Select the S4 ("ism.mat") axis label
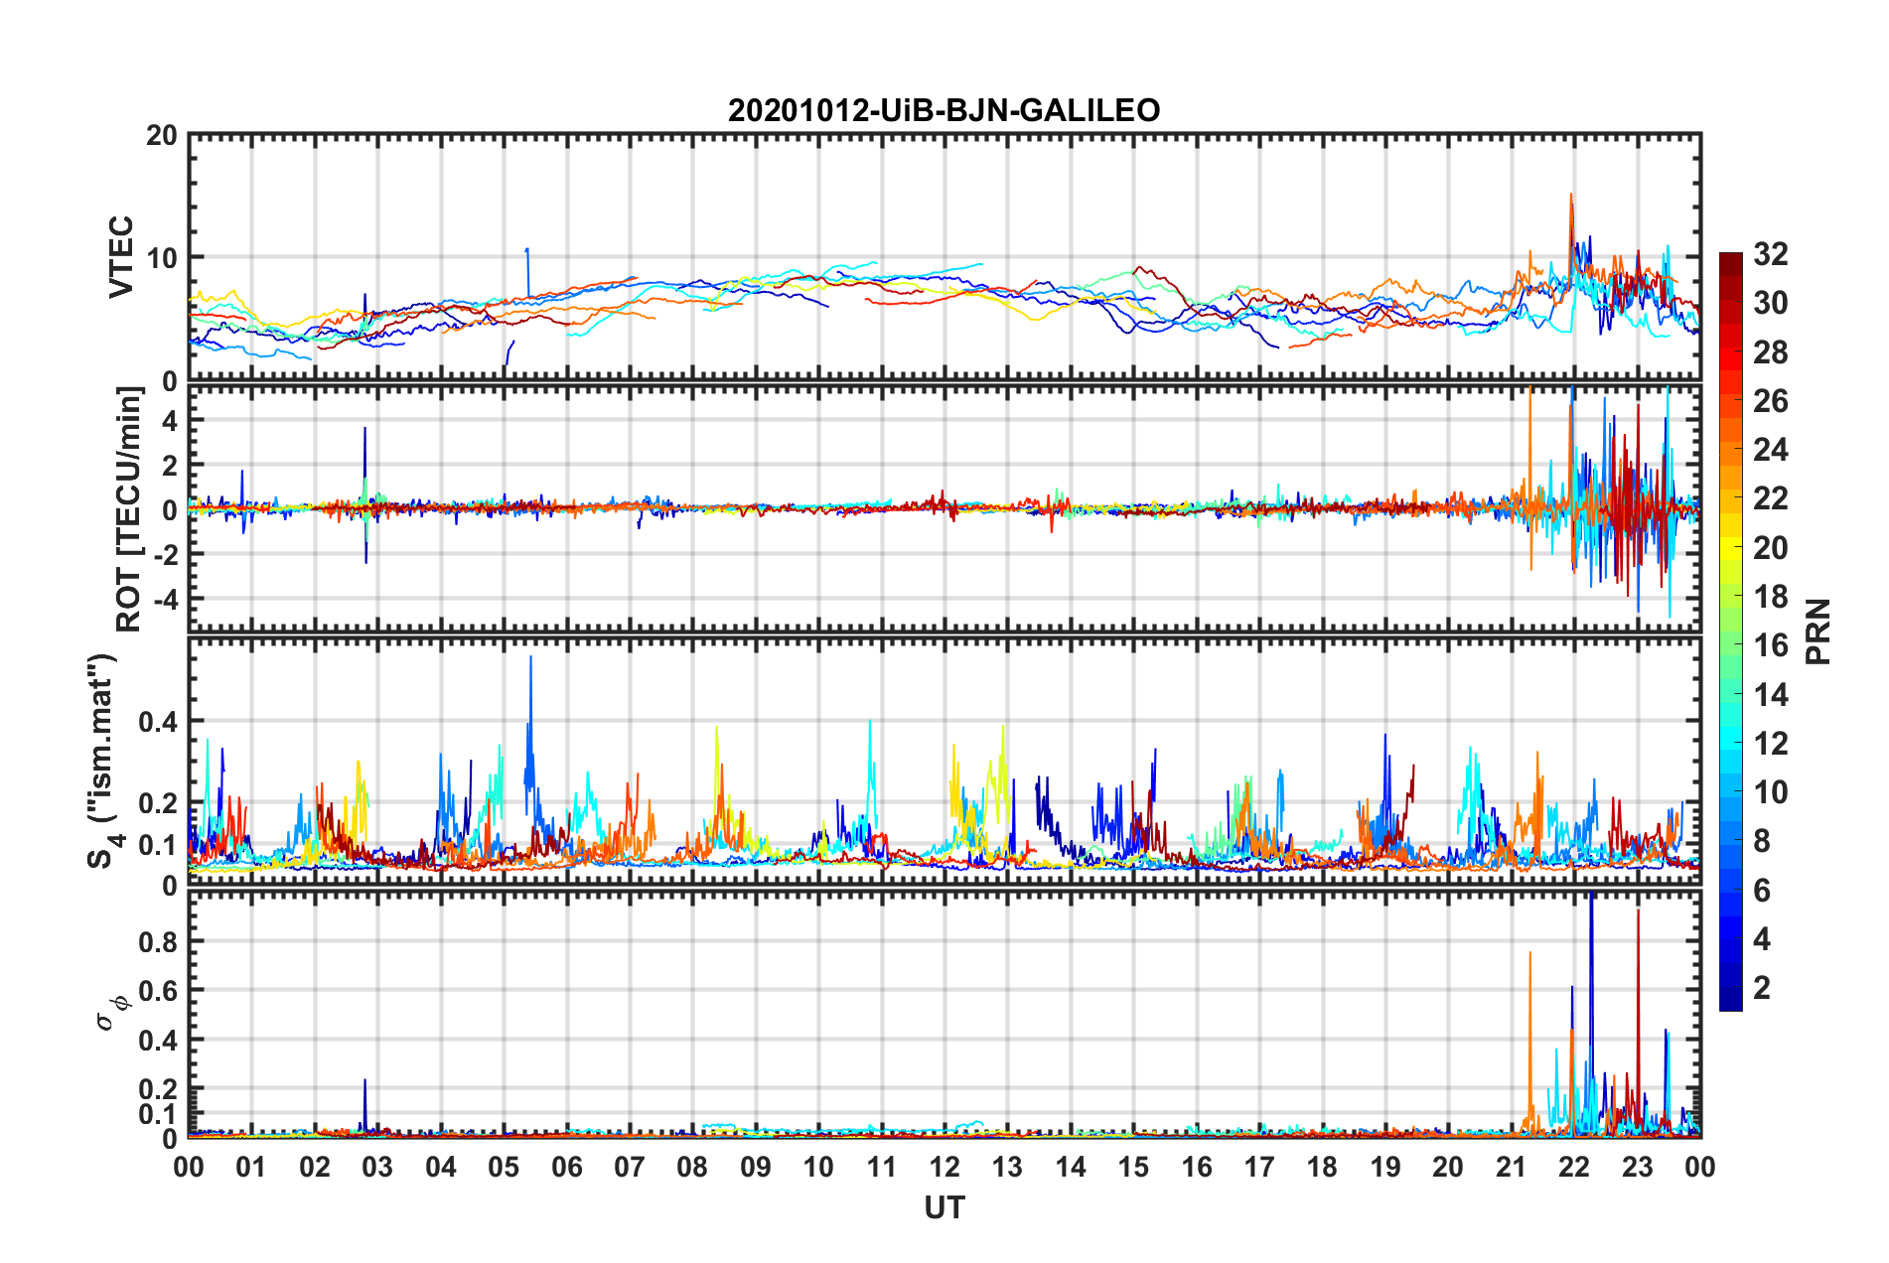This screenshot has height=1263, width=1889. coord(102,761)
